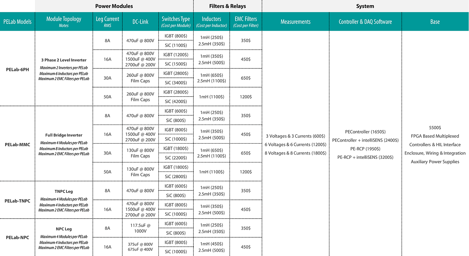Click the 375uF @ 800V DC-Link value
The image size is (469, 256).
(140, 244)
